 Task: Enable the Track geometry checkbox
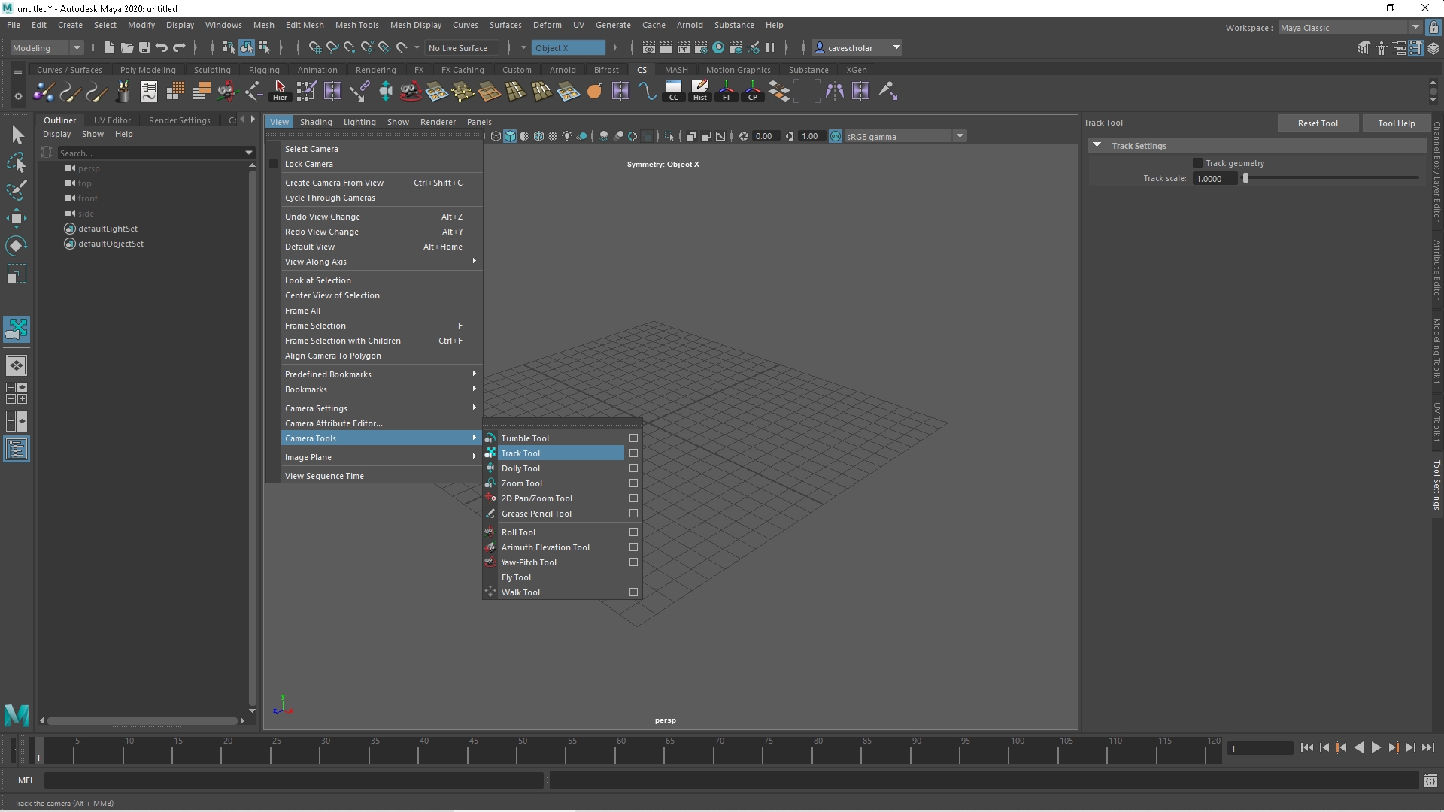[1199, 162]
